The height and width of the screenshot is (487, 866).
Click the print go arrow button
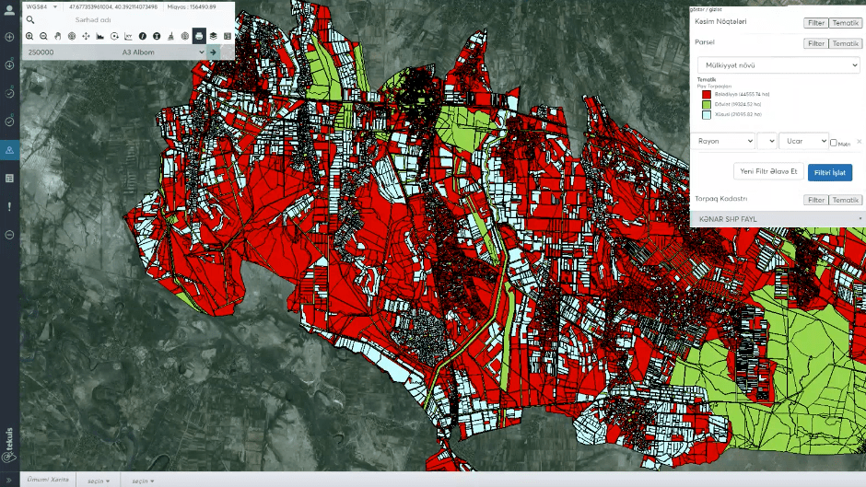(213, 52)
